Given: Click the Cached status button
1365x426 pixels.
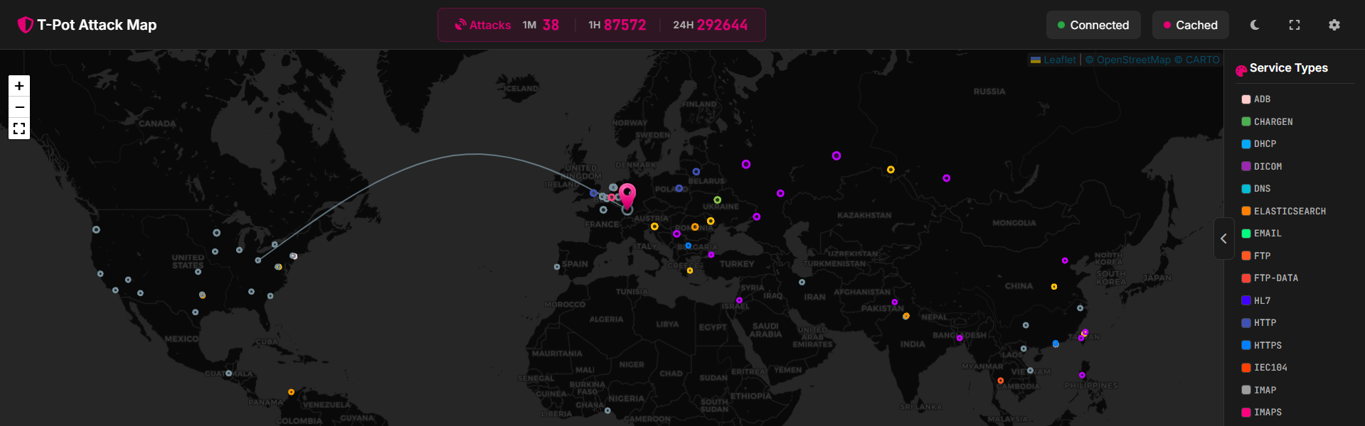Looking at the screenshot, I should [1191, 25].
